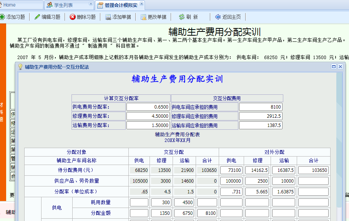349x221 pixels.
Task: Click the 13500 待分配费用 cell
Action: [x=161, y=170]
